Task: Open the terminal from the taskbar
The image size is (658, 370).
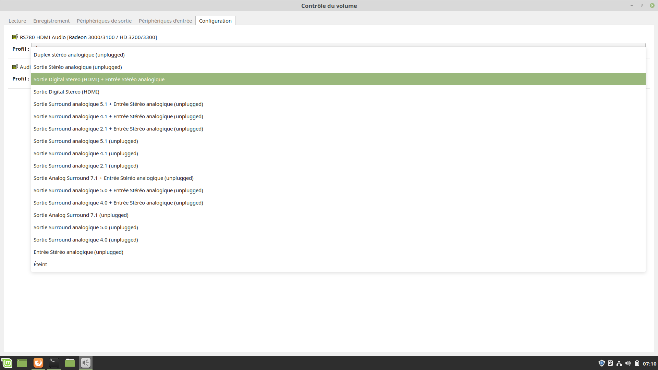Action: click(54, 363)
